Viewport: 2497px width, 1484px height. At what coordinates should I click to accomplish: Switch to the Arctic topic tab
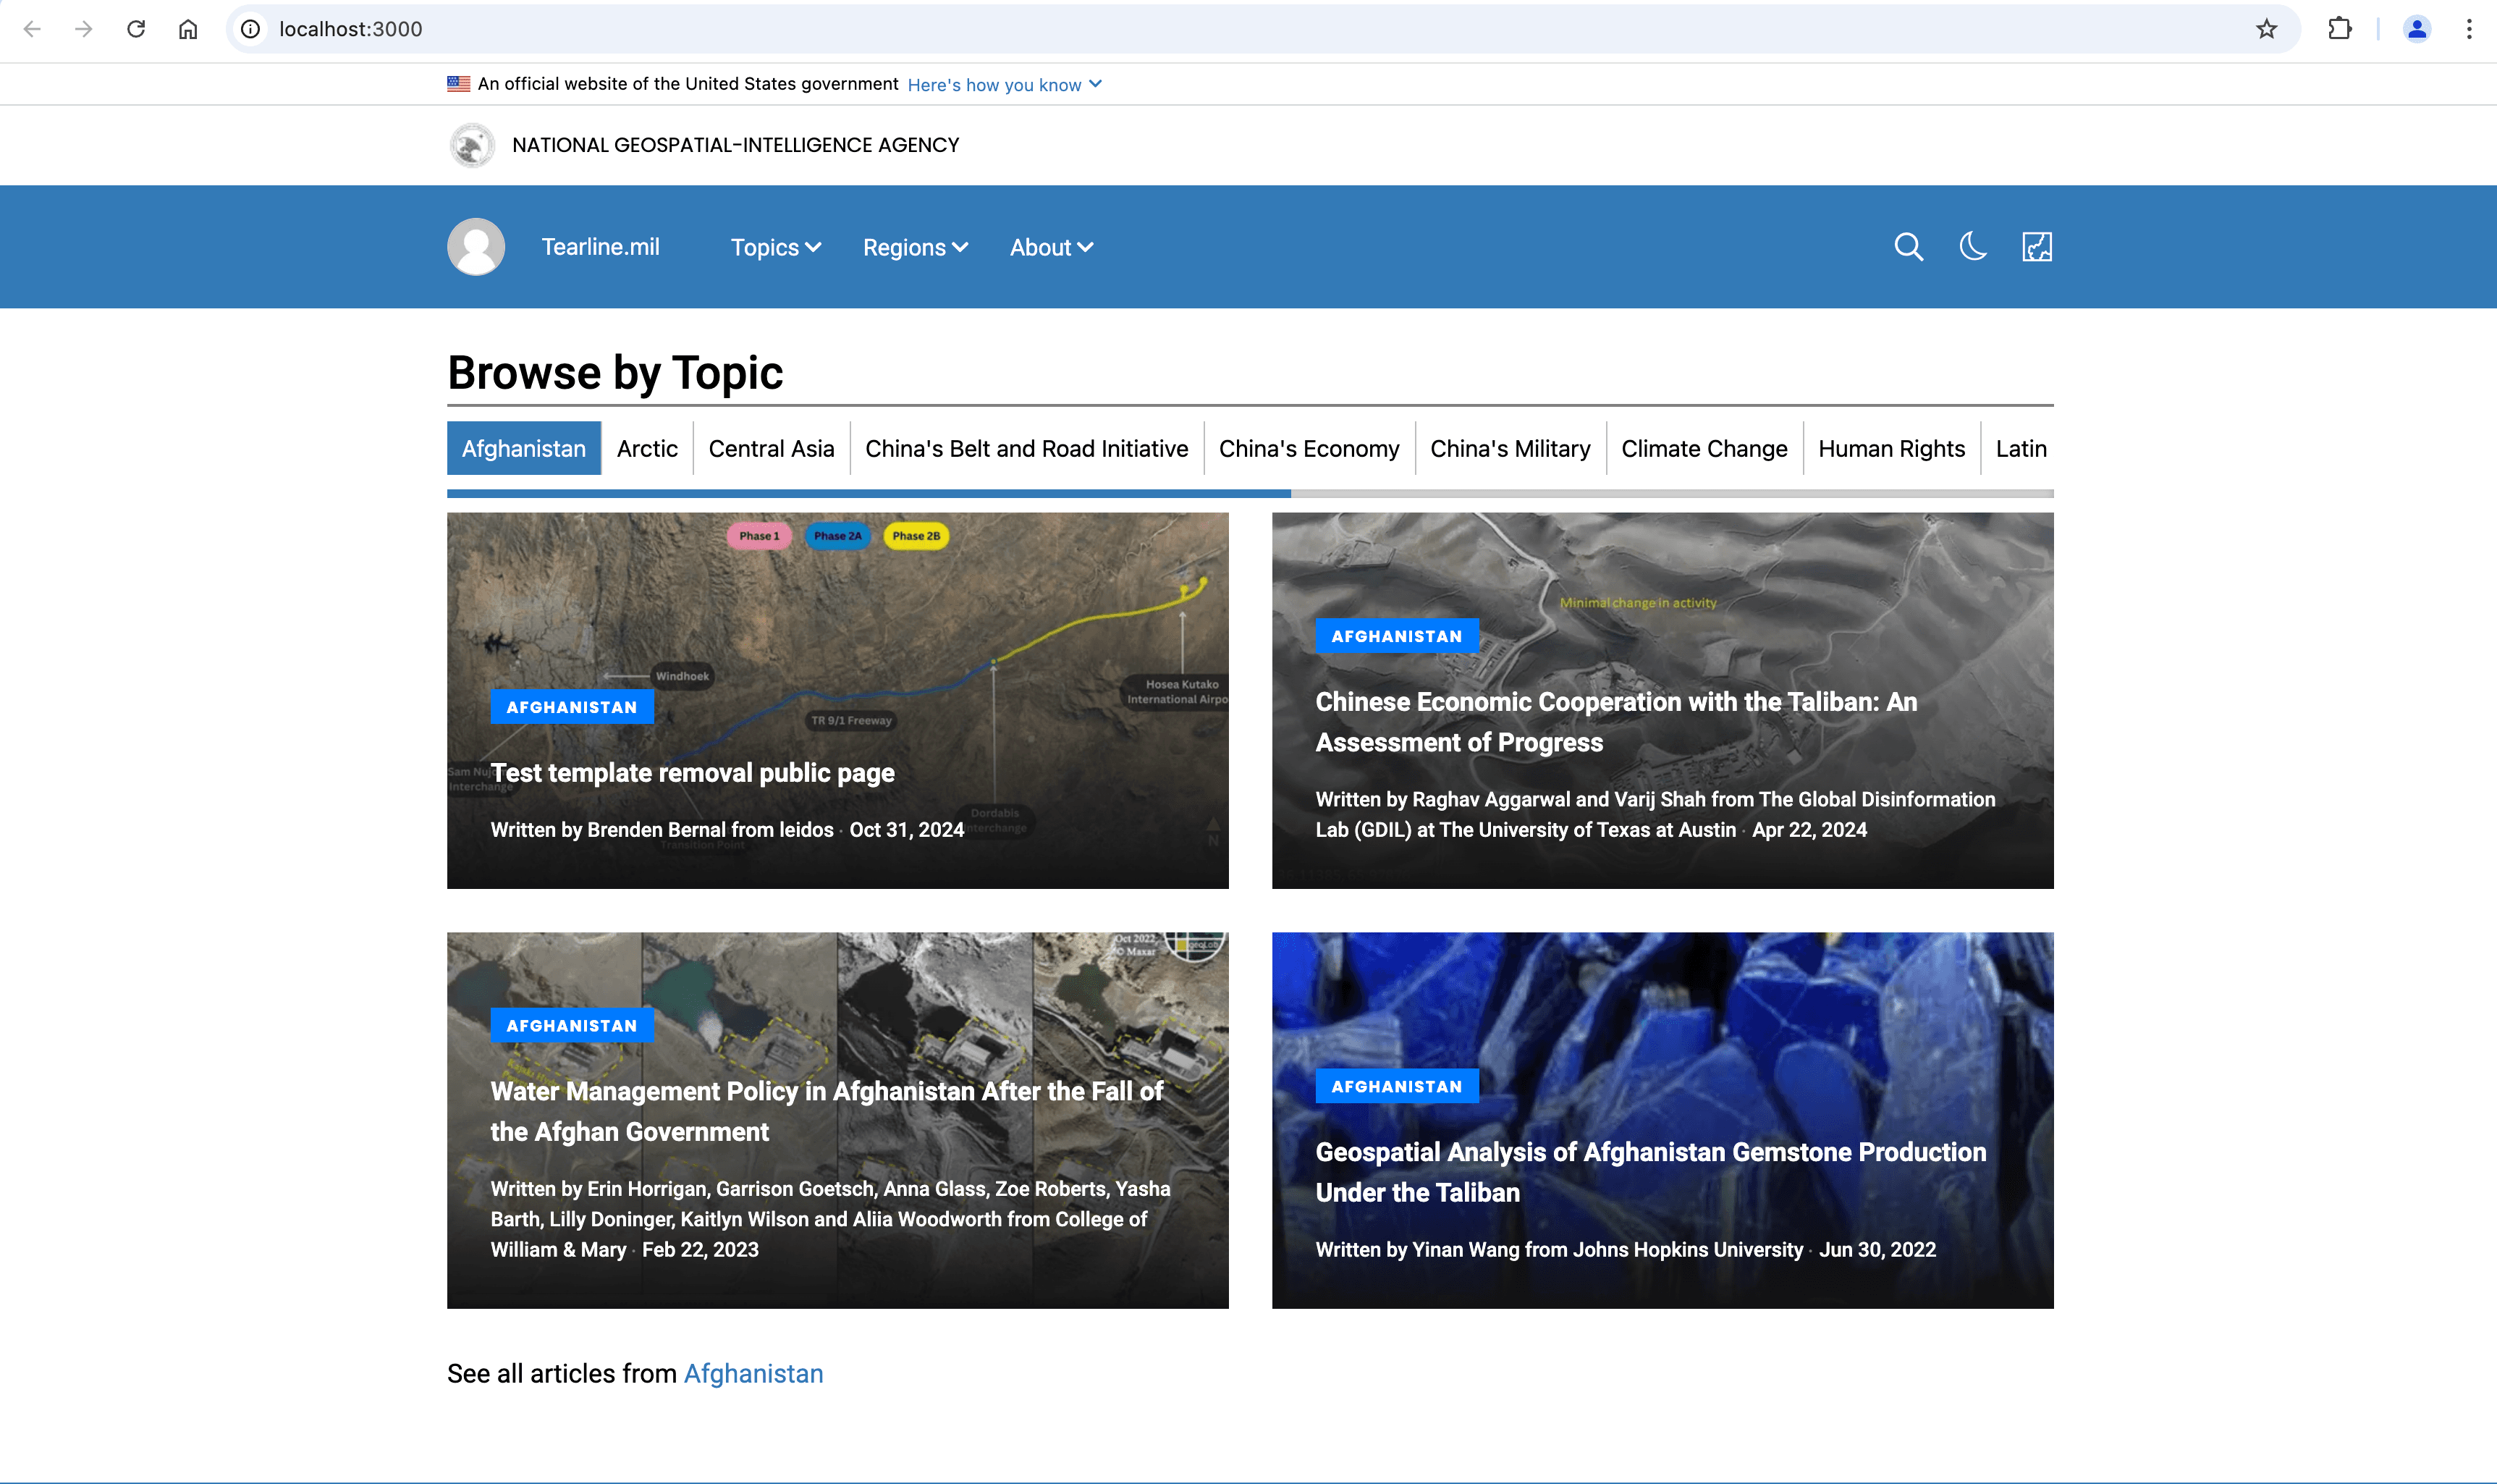[647, 449]
